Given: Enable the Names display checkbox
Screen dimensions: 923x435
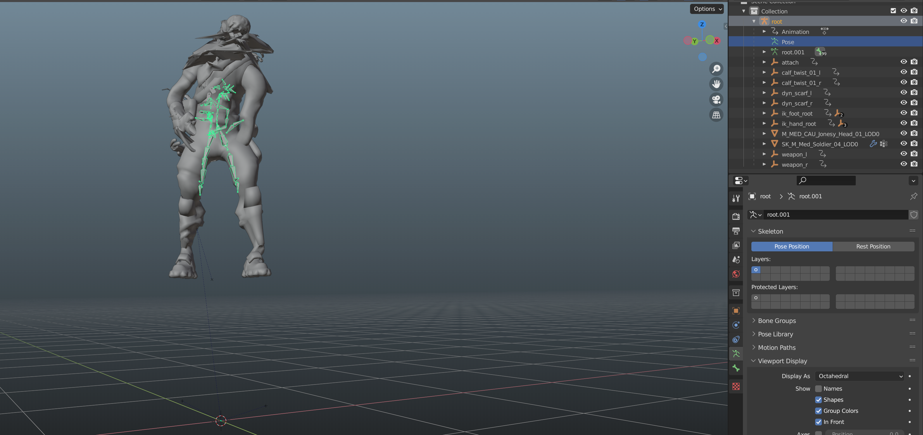Looking at the screenshot, I should coord(818,389).
